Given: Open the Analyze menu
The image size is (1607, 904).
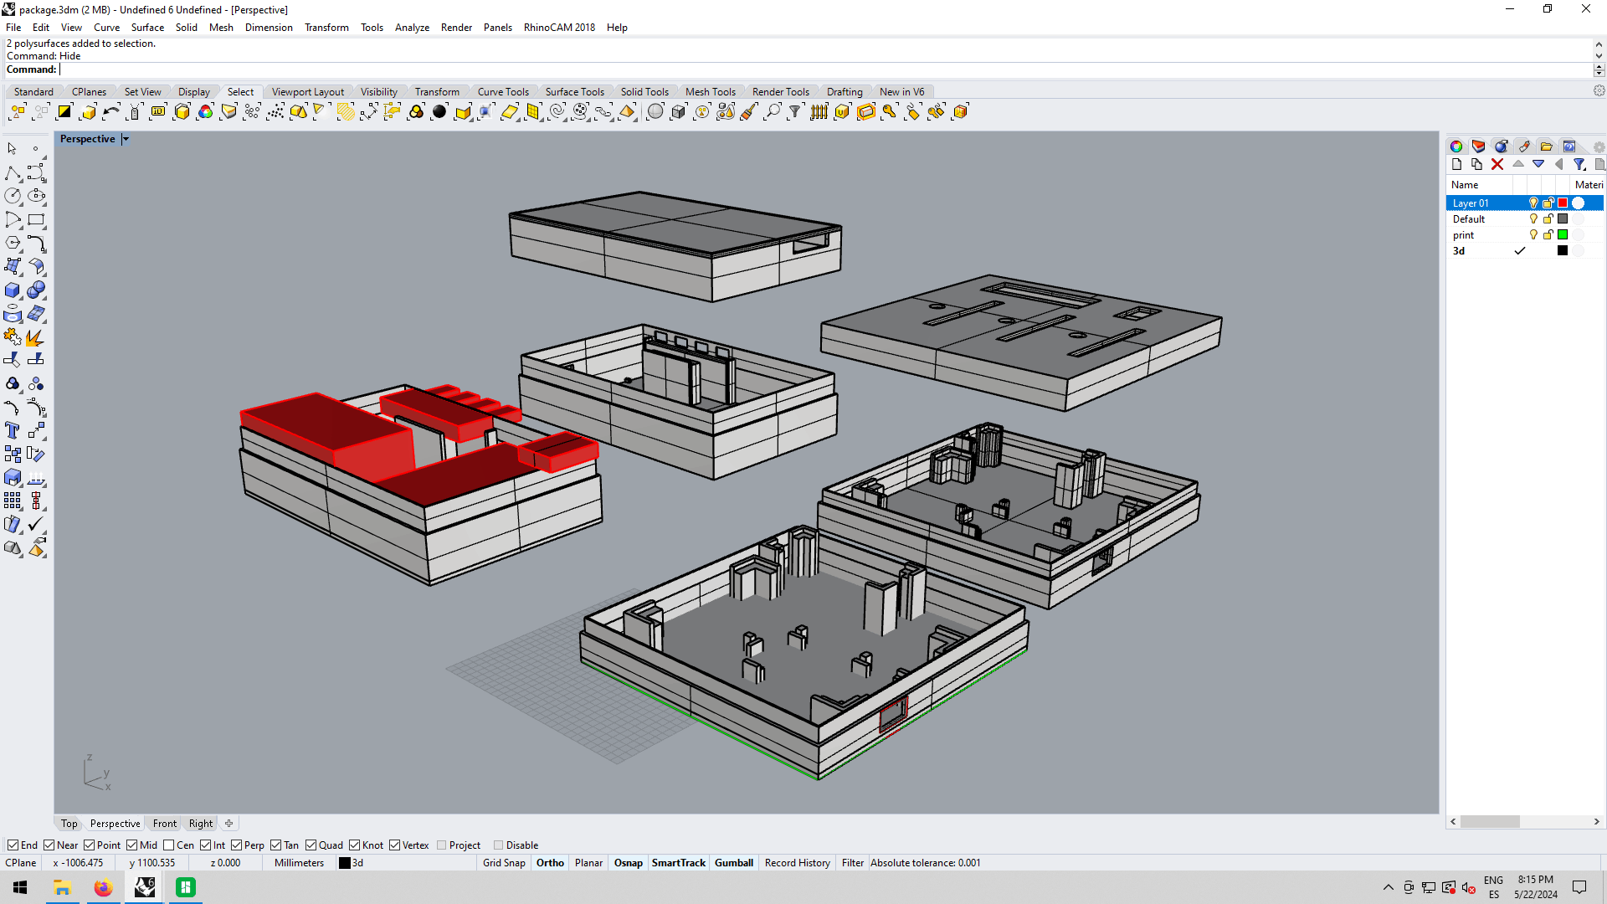Looking at the screenshot, I should click(412, 28).
